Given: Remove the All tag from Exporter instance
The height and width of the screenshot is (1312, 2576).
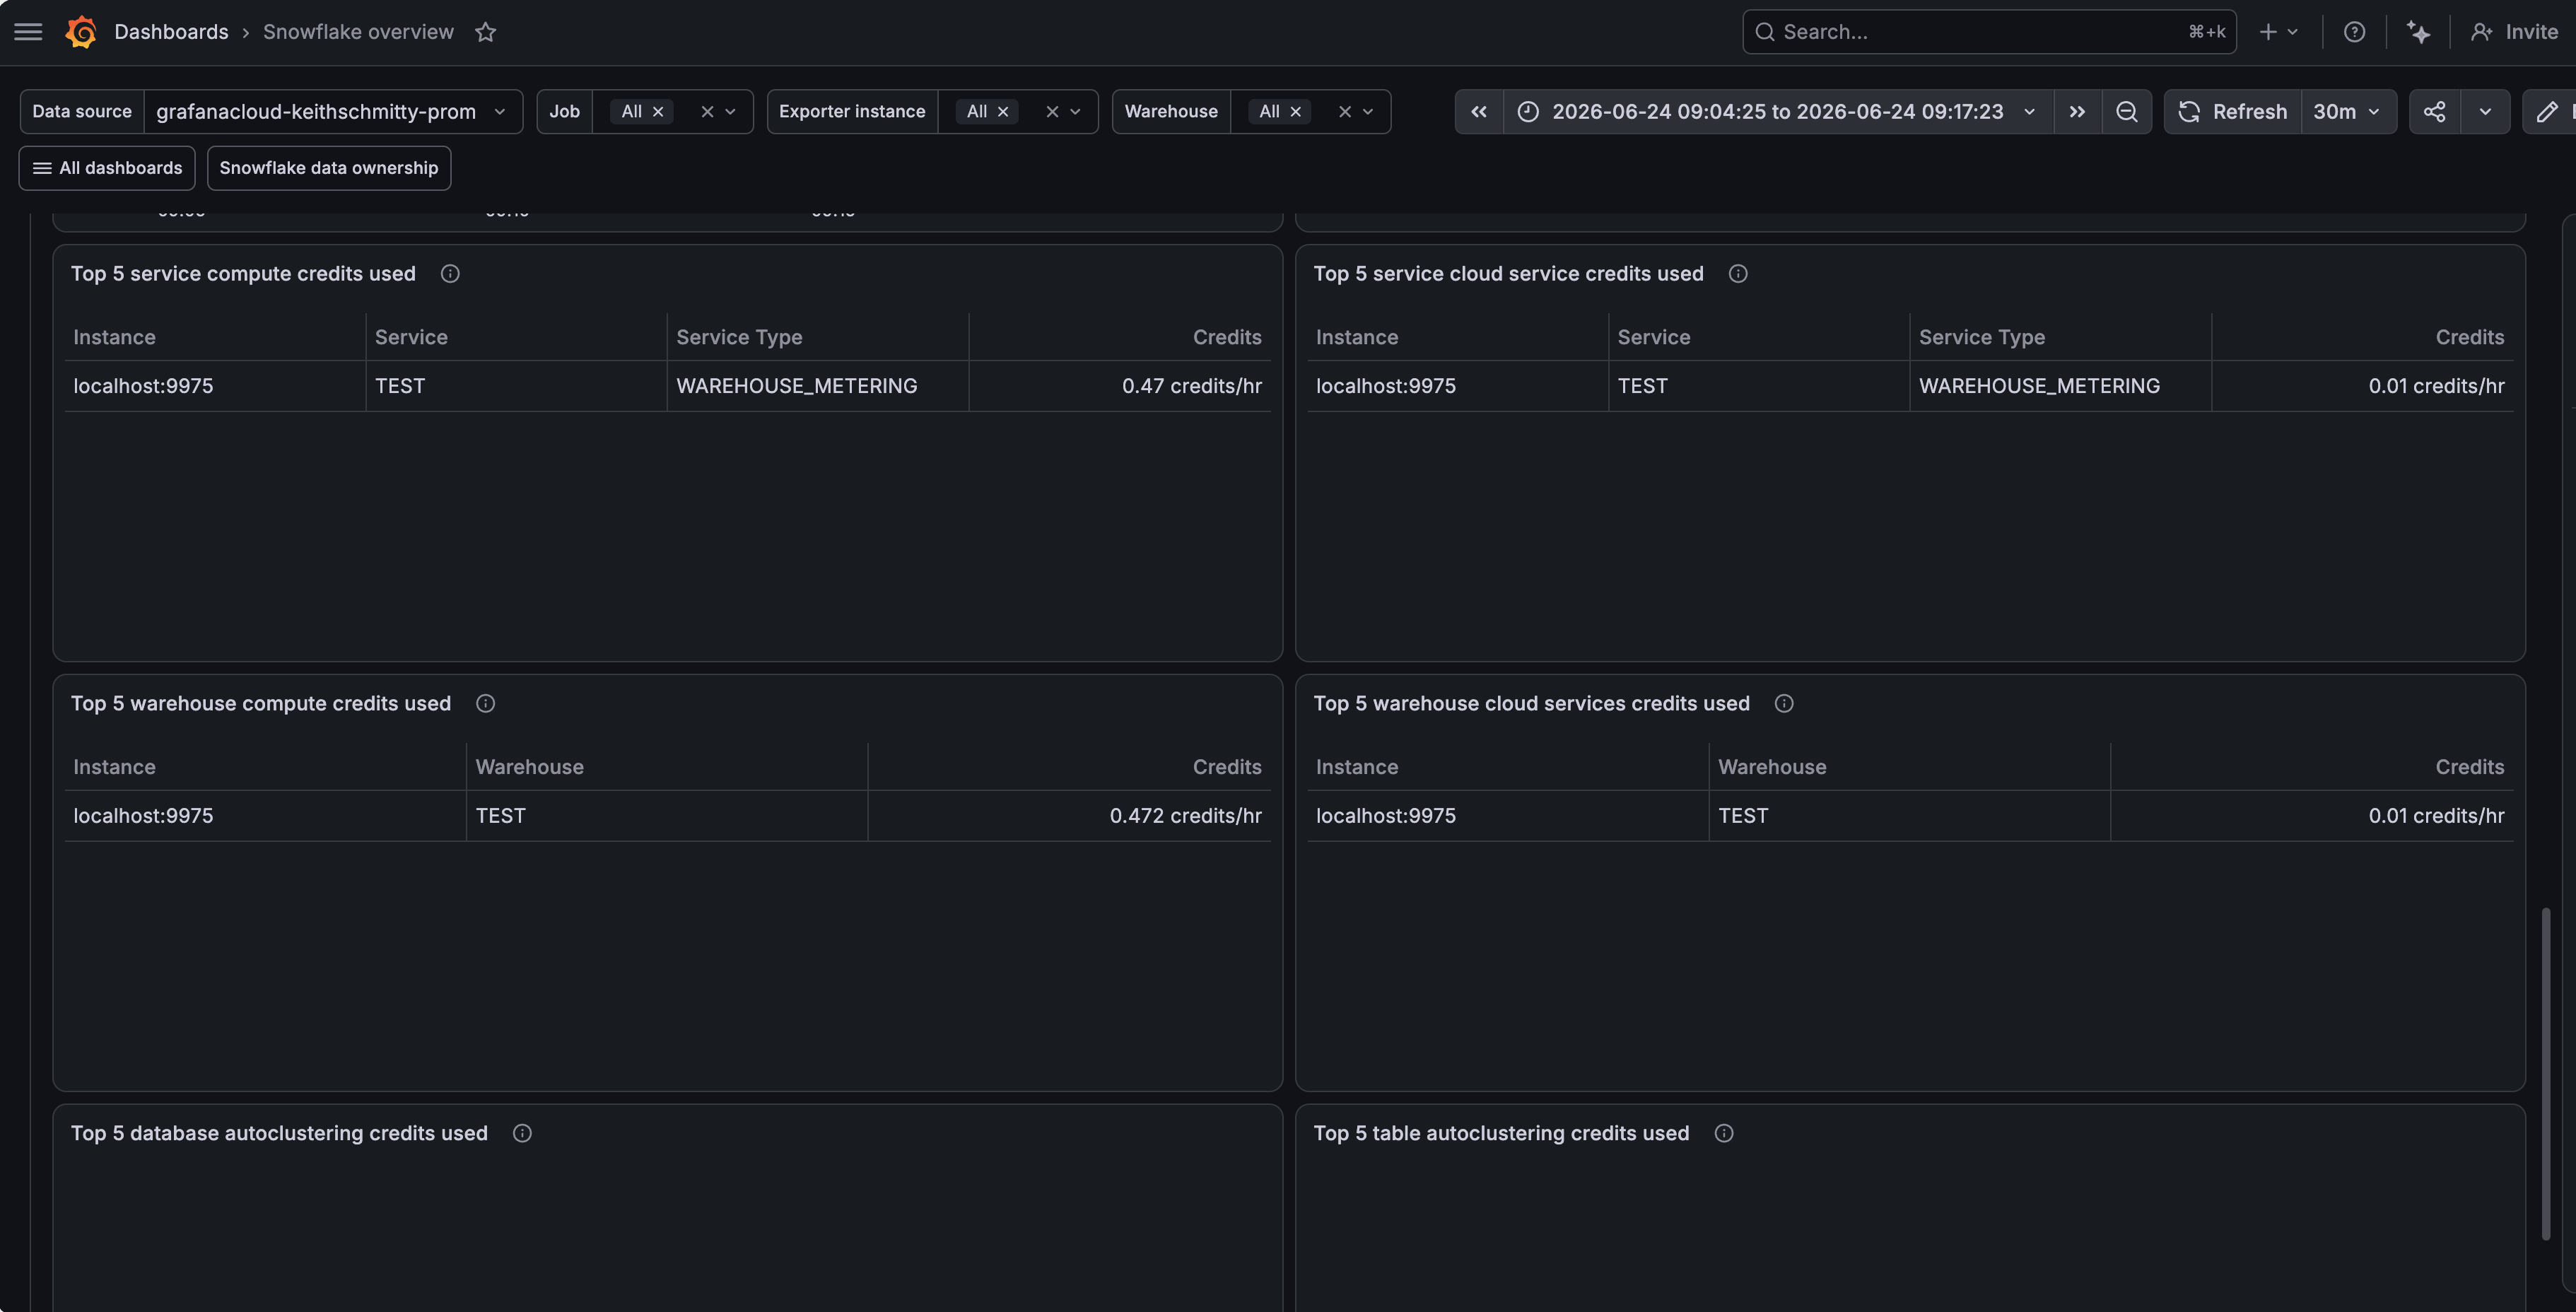Looking at the screenshot, I should coord(1003,111).
